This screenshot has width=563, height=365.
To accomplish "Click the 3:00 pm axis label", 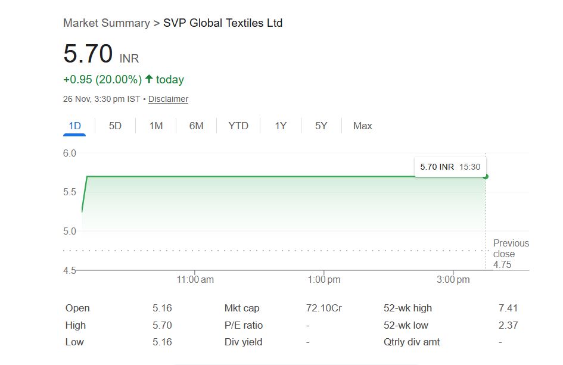I will [x=453, y=279].
